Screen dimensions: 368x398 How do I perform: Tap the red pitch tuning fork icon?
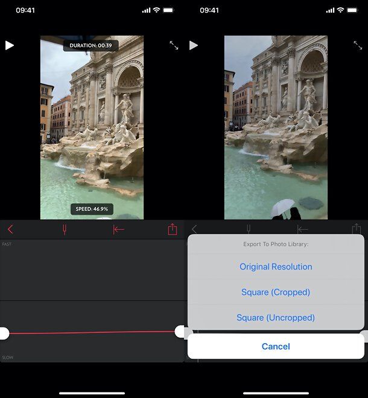click(x=65, y=230)
